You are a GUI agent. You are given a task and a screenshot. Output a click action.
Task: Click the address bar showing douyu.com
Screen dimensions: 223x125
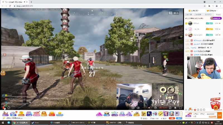point(108,6)
